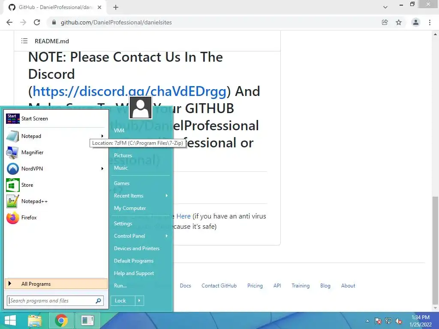Click the Windows Start button on taskbar
This screenshot has width=439, height=329.
pyautogui.click(x=10, y=320)
